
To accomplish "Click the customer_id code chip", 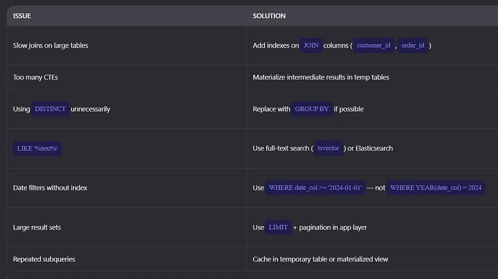I will [x=373, y=45].
